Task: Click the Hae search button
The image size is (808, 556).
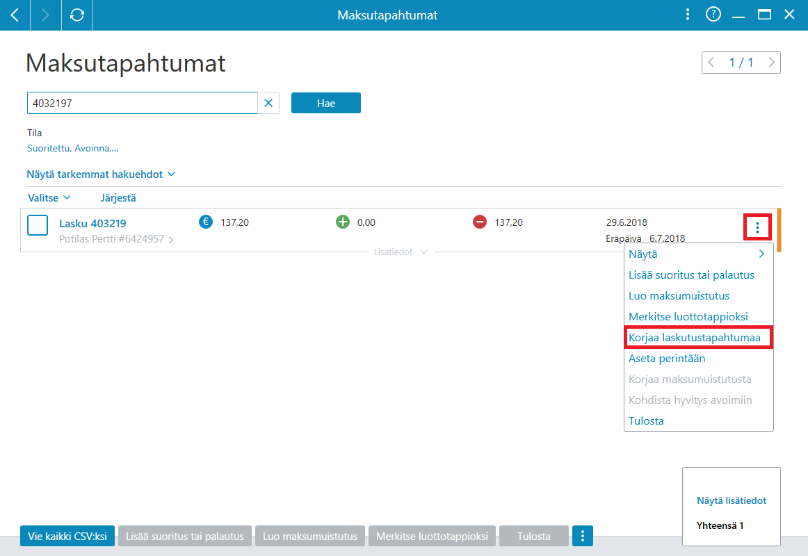Action: tap(325, 103)
